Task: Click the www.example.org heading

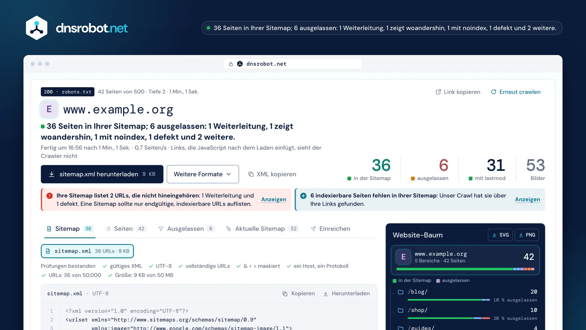Action: click(x=118, y=109)
